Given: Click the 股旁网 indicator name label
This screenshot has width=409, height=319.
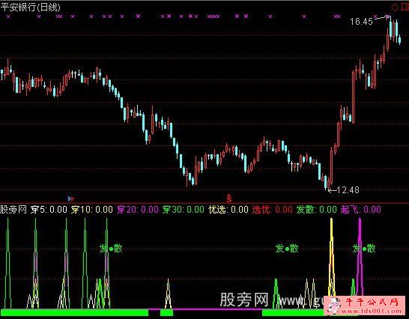Looking at the screenshot, I should pyautogui.click(x=13, y=210).
